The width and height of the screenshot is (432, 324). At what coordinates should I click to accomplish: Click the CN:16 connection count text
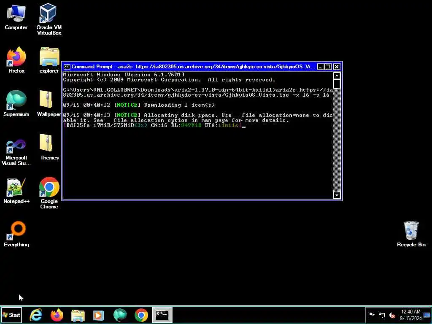tap(159, 125)
